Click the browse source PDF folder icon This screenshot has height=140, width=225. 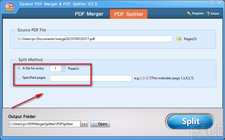click(x=179, y=39)
